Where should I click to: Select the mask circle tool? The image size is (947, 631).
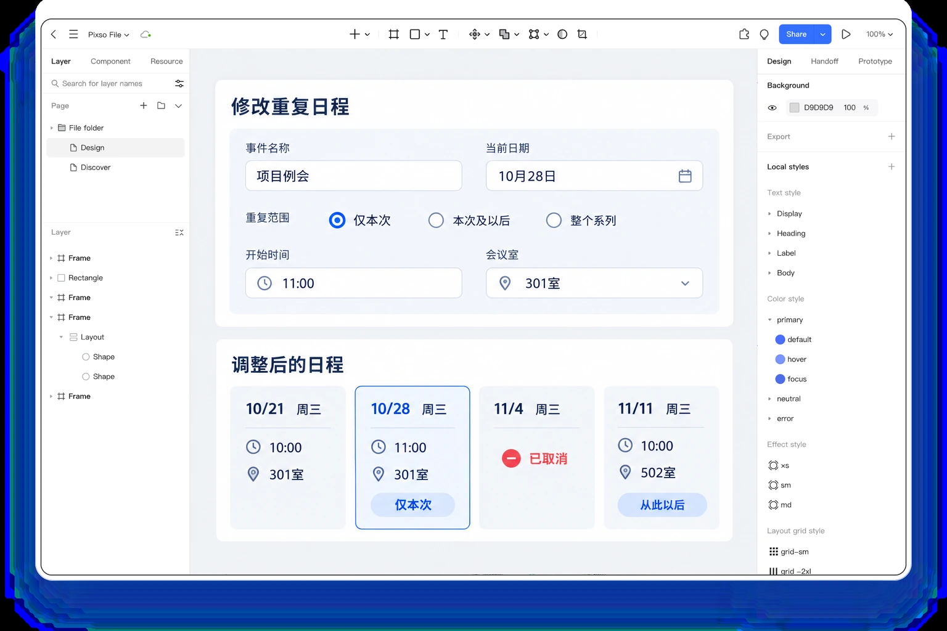pyautogui.click(x=562, y=35)
